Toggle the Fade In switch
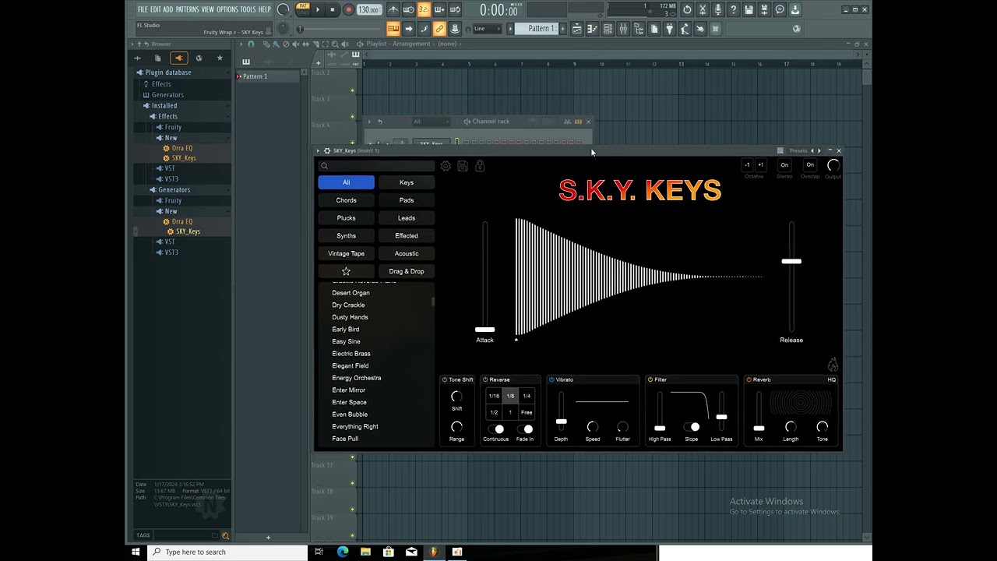Viewport: 997px width, 561px height. point(525,429)
